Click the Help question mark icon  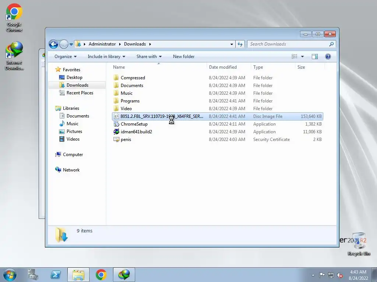(328, 57)
